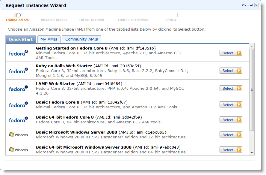This screenshot has width=266, height=175.
Task: Open the My AMIs tab
Action: (49, 39)
